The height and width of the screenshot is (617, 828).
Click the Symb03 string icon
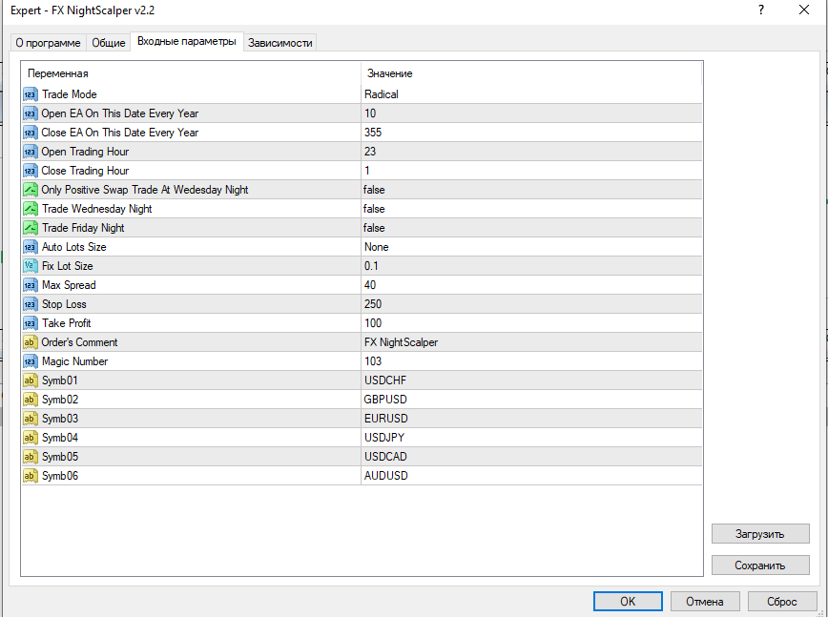coord(31,418)
